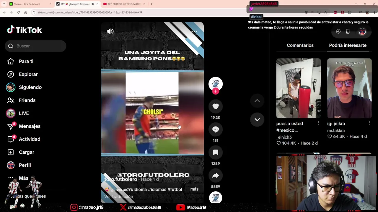Open the page translate icon
Viewport: 378px width, 212px height.
[x=307, y=12]
